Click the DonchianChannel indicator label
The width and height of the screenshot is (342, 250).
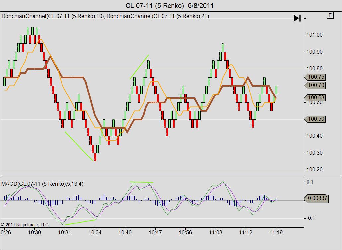coord(105,16)
